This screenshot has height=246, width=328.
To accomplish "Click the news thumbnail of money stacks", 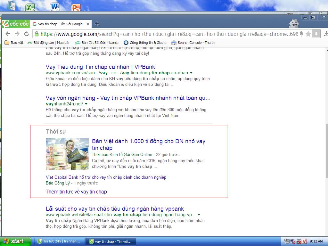I will (67, 153).
